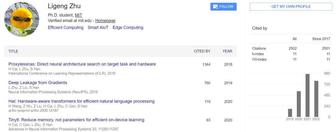Sort publications by Cited By column
This screenshot has height=132, width=336.
click(202, 51)
